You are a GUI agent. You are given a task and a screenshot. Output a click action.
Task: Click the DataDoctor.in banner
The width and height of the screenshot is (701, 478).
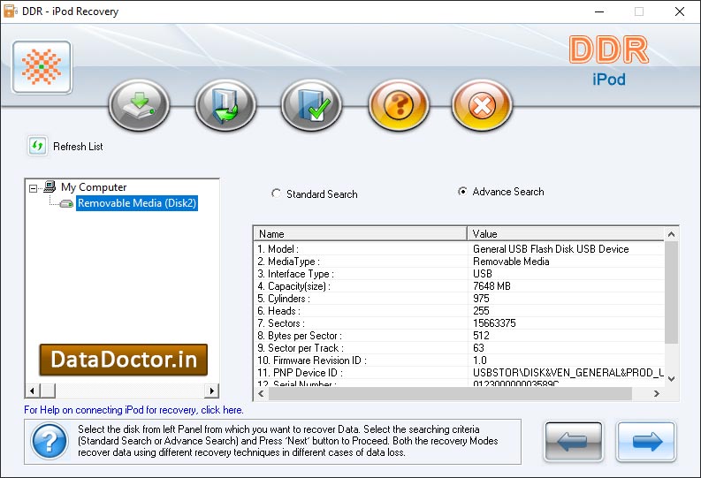[124, 360]
